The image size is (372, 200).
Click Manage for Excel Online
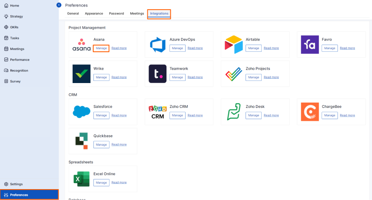pyautogui.click(x=101, y=183)
